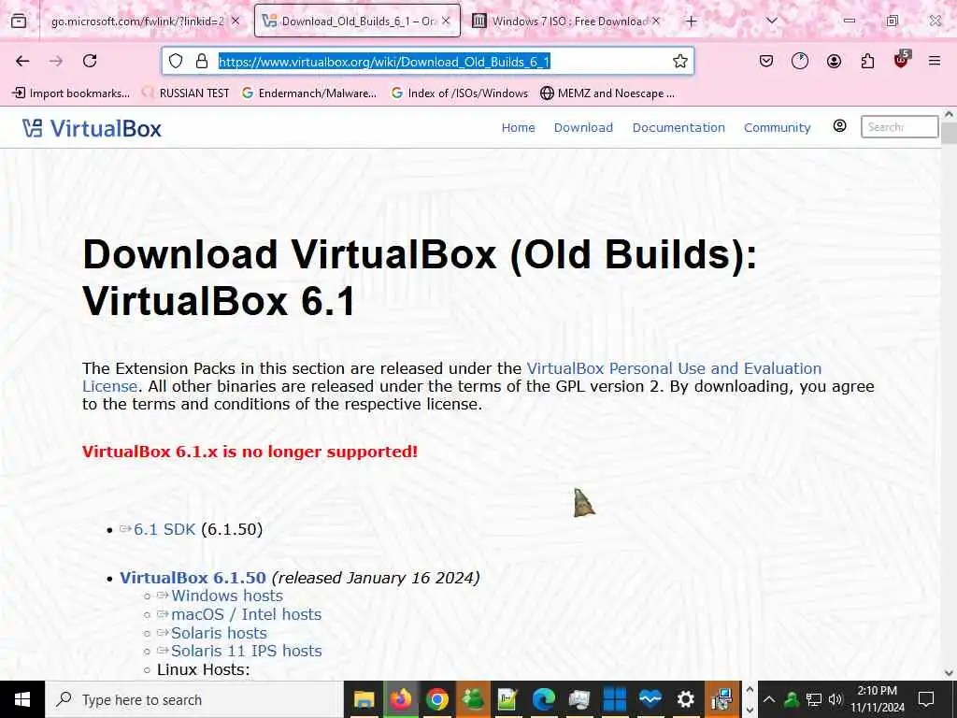
Task: Open the clock showing 2:10 PM
Action: pos(877,699)
